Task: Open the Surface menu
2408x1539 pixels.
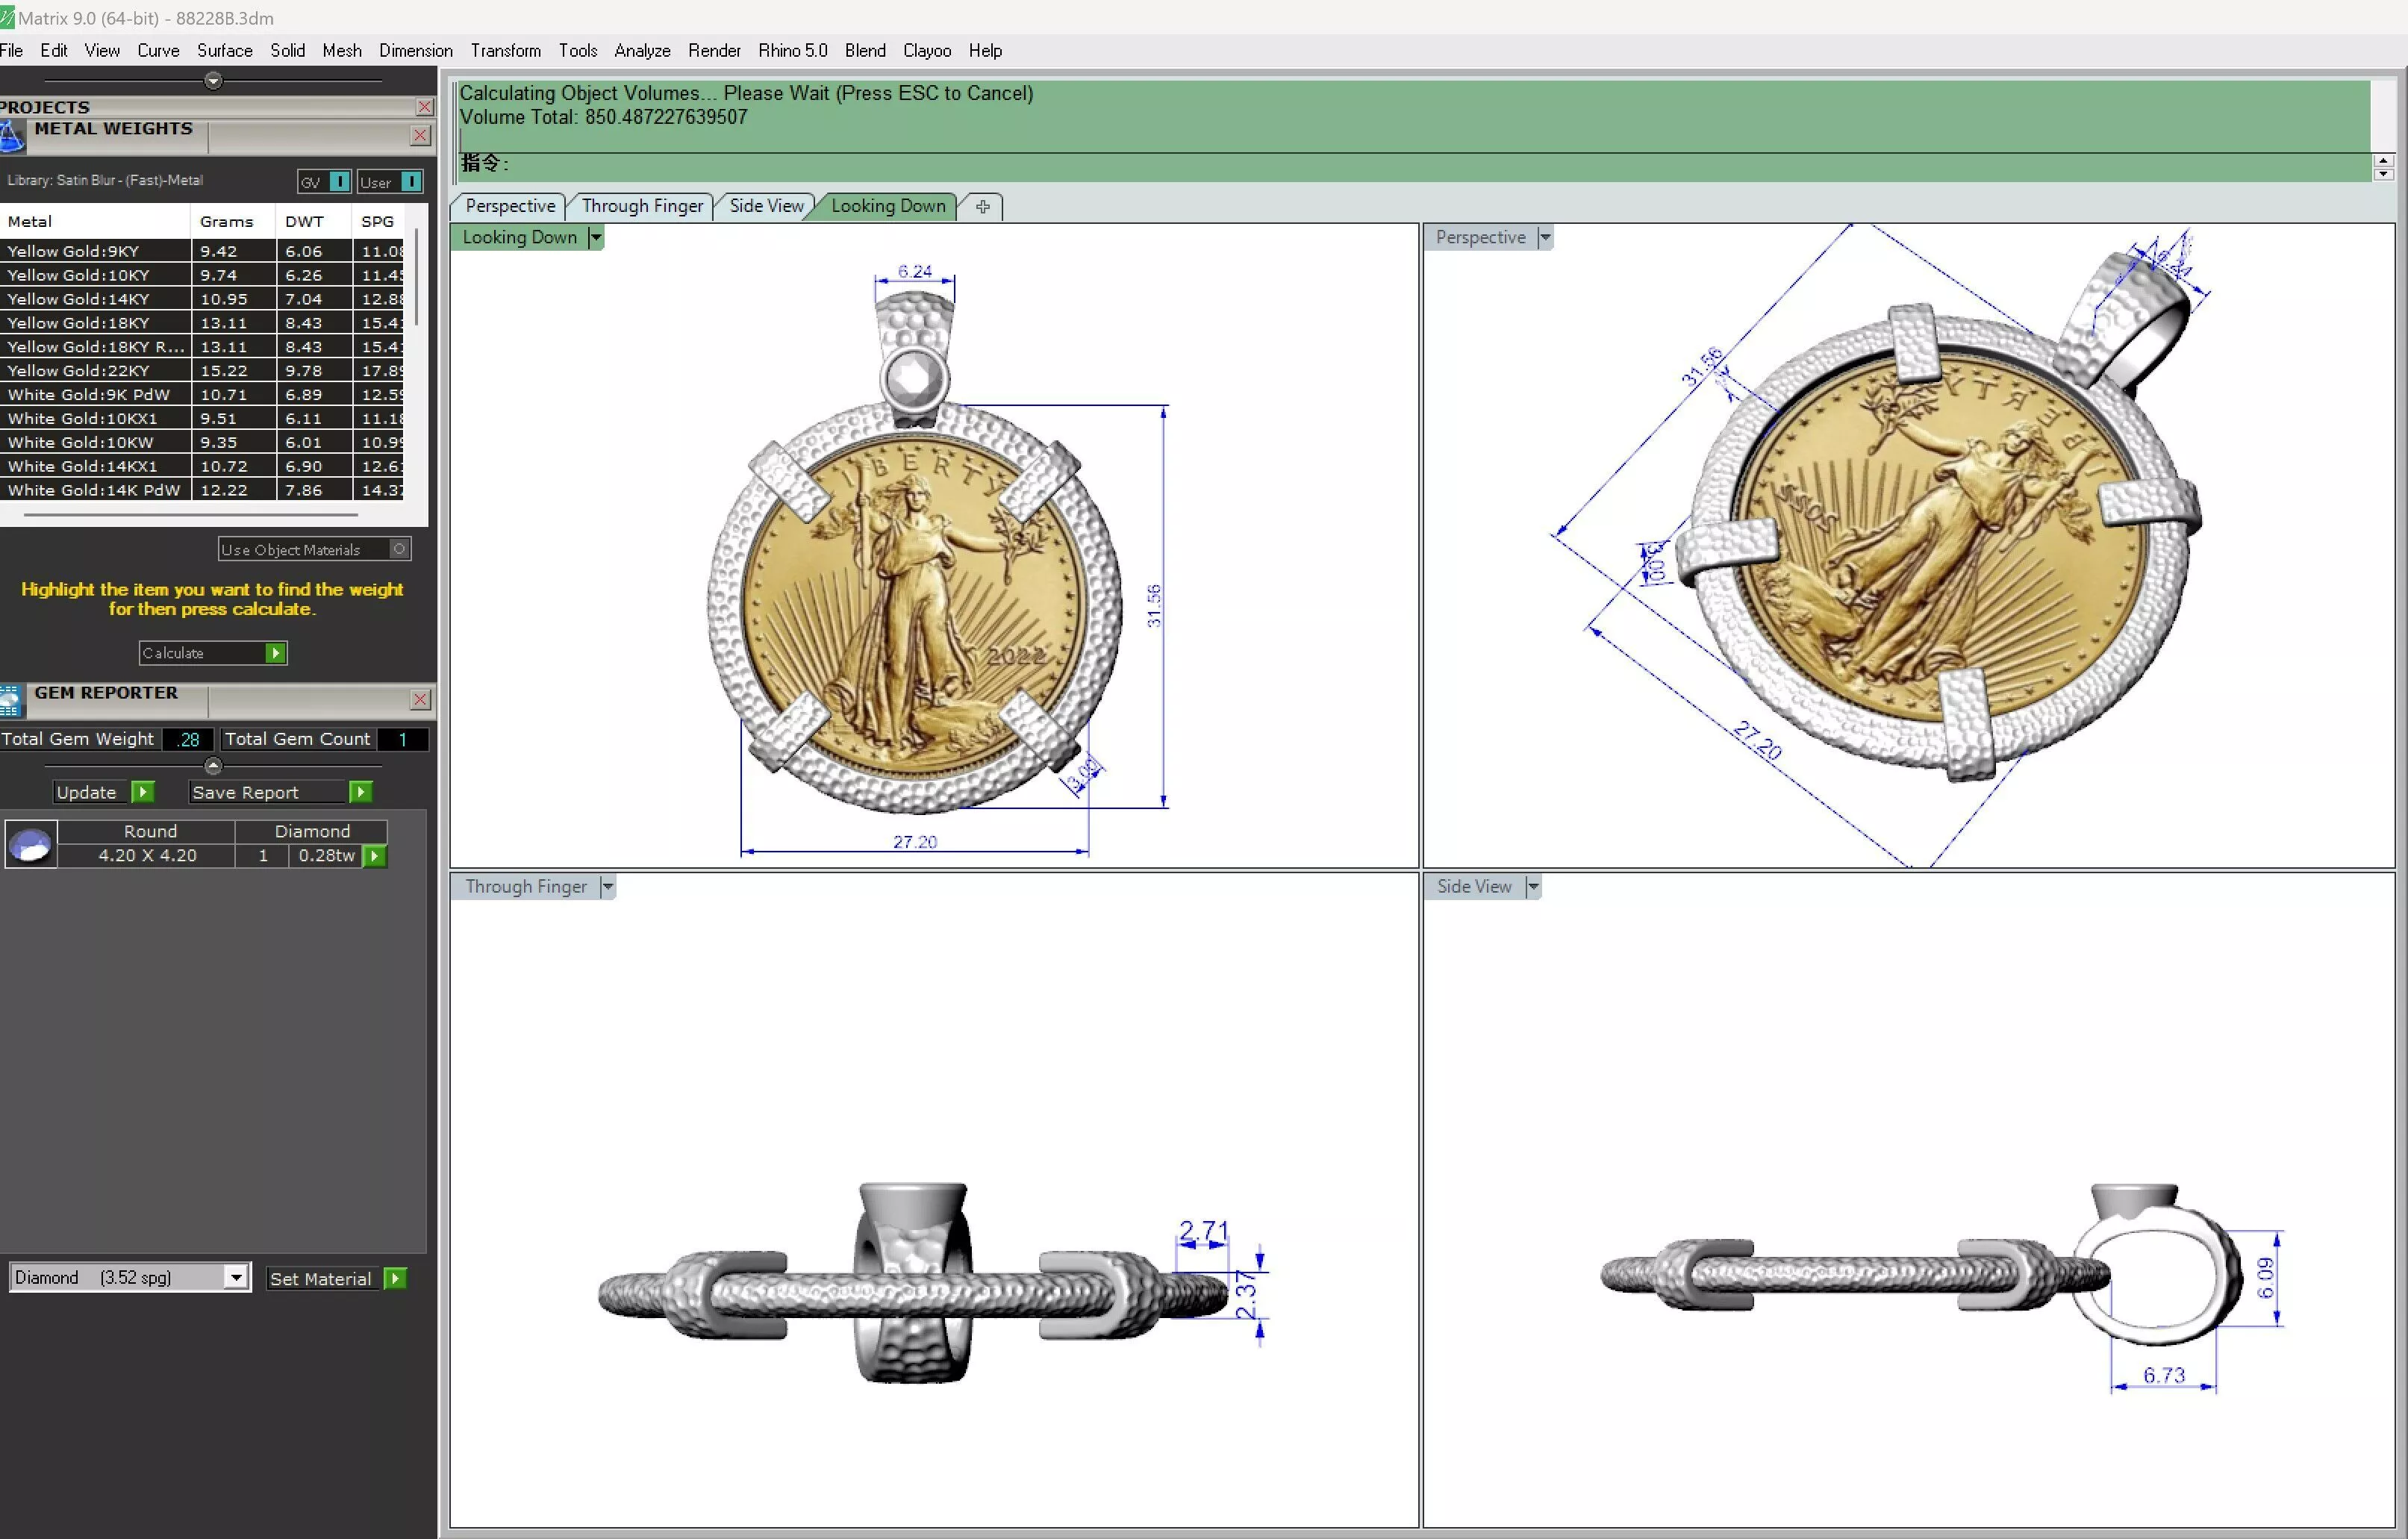Action: click(225, 51)
